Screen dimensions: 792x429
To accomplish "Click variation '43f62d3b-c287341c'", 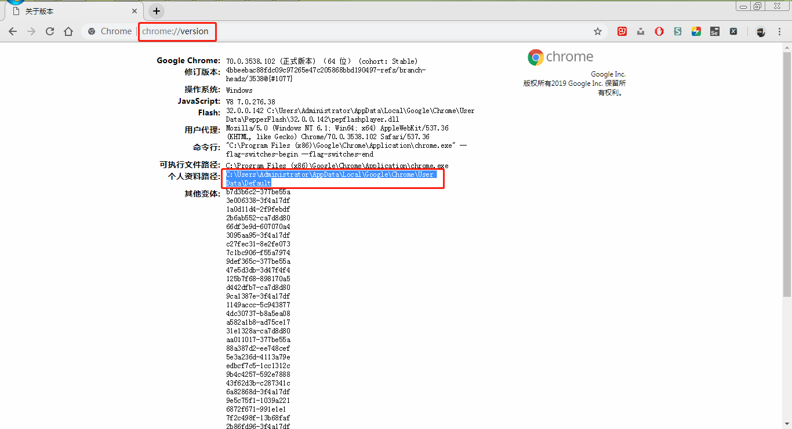I will [258, 383].
